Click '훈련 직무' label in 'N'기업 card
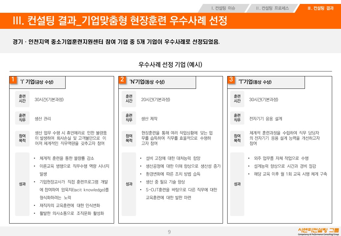341x236 pixels. pos(129,118)
